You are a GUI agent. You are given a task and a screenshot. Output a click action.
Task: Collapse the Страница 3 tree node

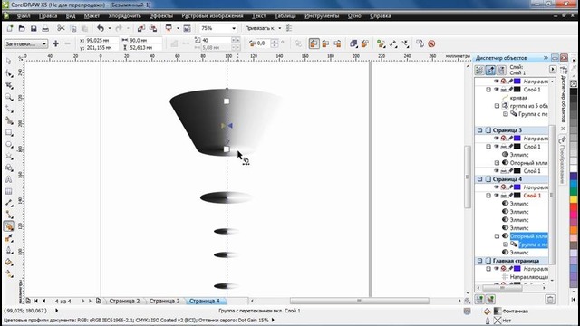[x=480, y=130]
